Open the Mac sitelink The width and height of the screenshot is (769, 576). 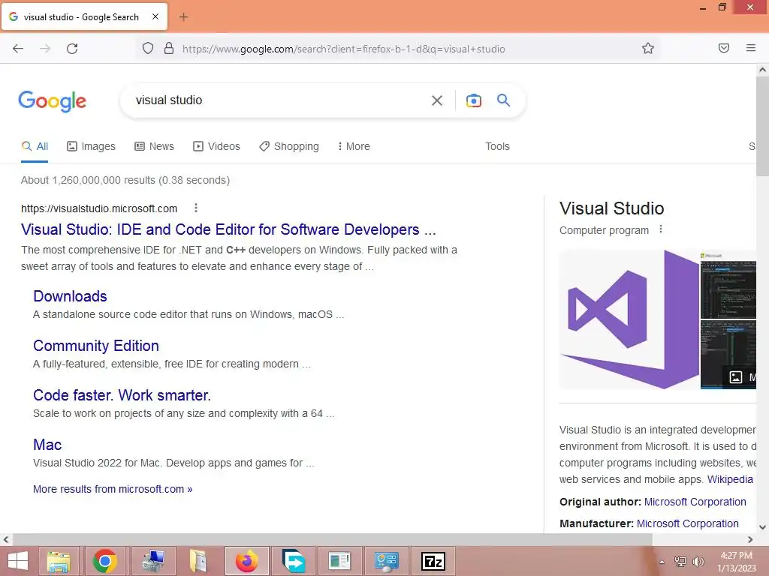(x=47, y=445)
